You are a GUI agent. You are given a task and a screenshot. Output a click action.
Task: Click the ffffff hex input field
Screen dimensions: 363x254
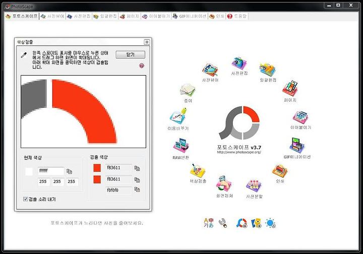tap(51, 171)
